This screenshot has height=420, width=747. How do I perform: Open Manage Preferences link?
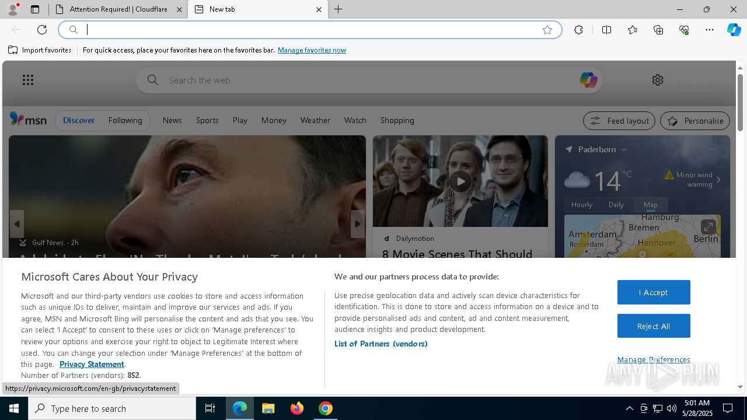(654, 359)
